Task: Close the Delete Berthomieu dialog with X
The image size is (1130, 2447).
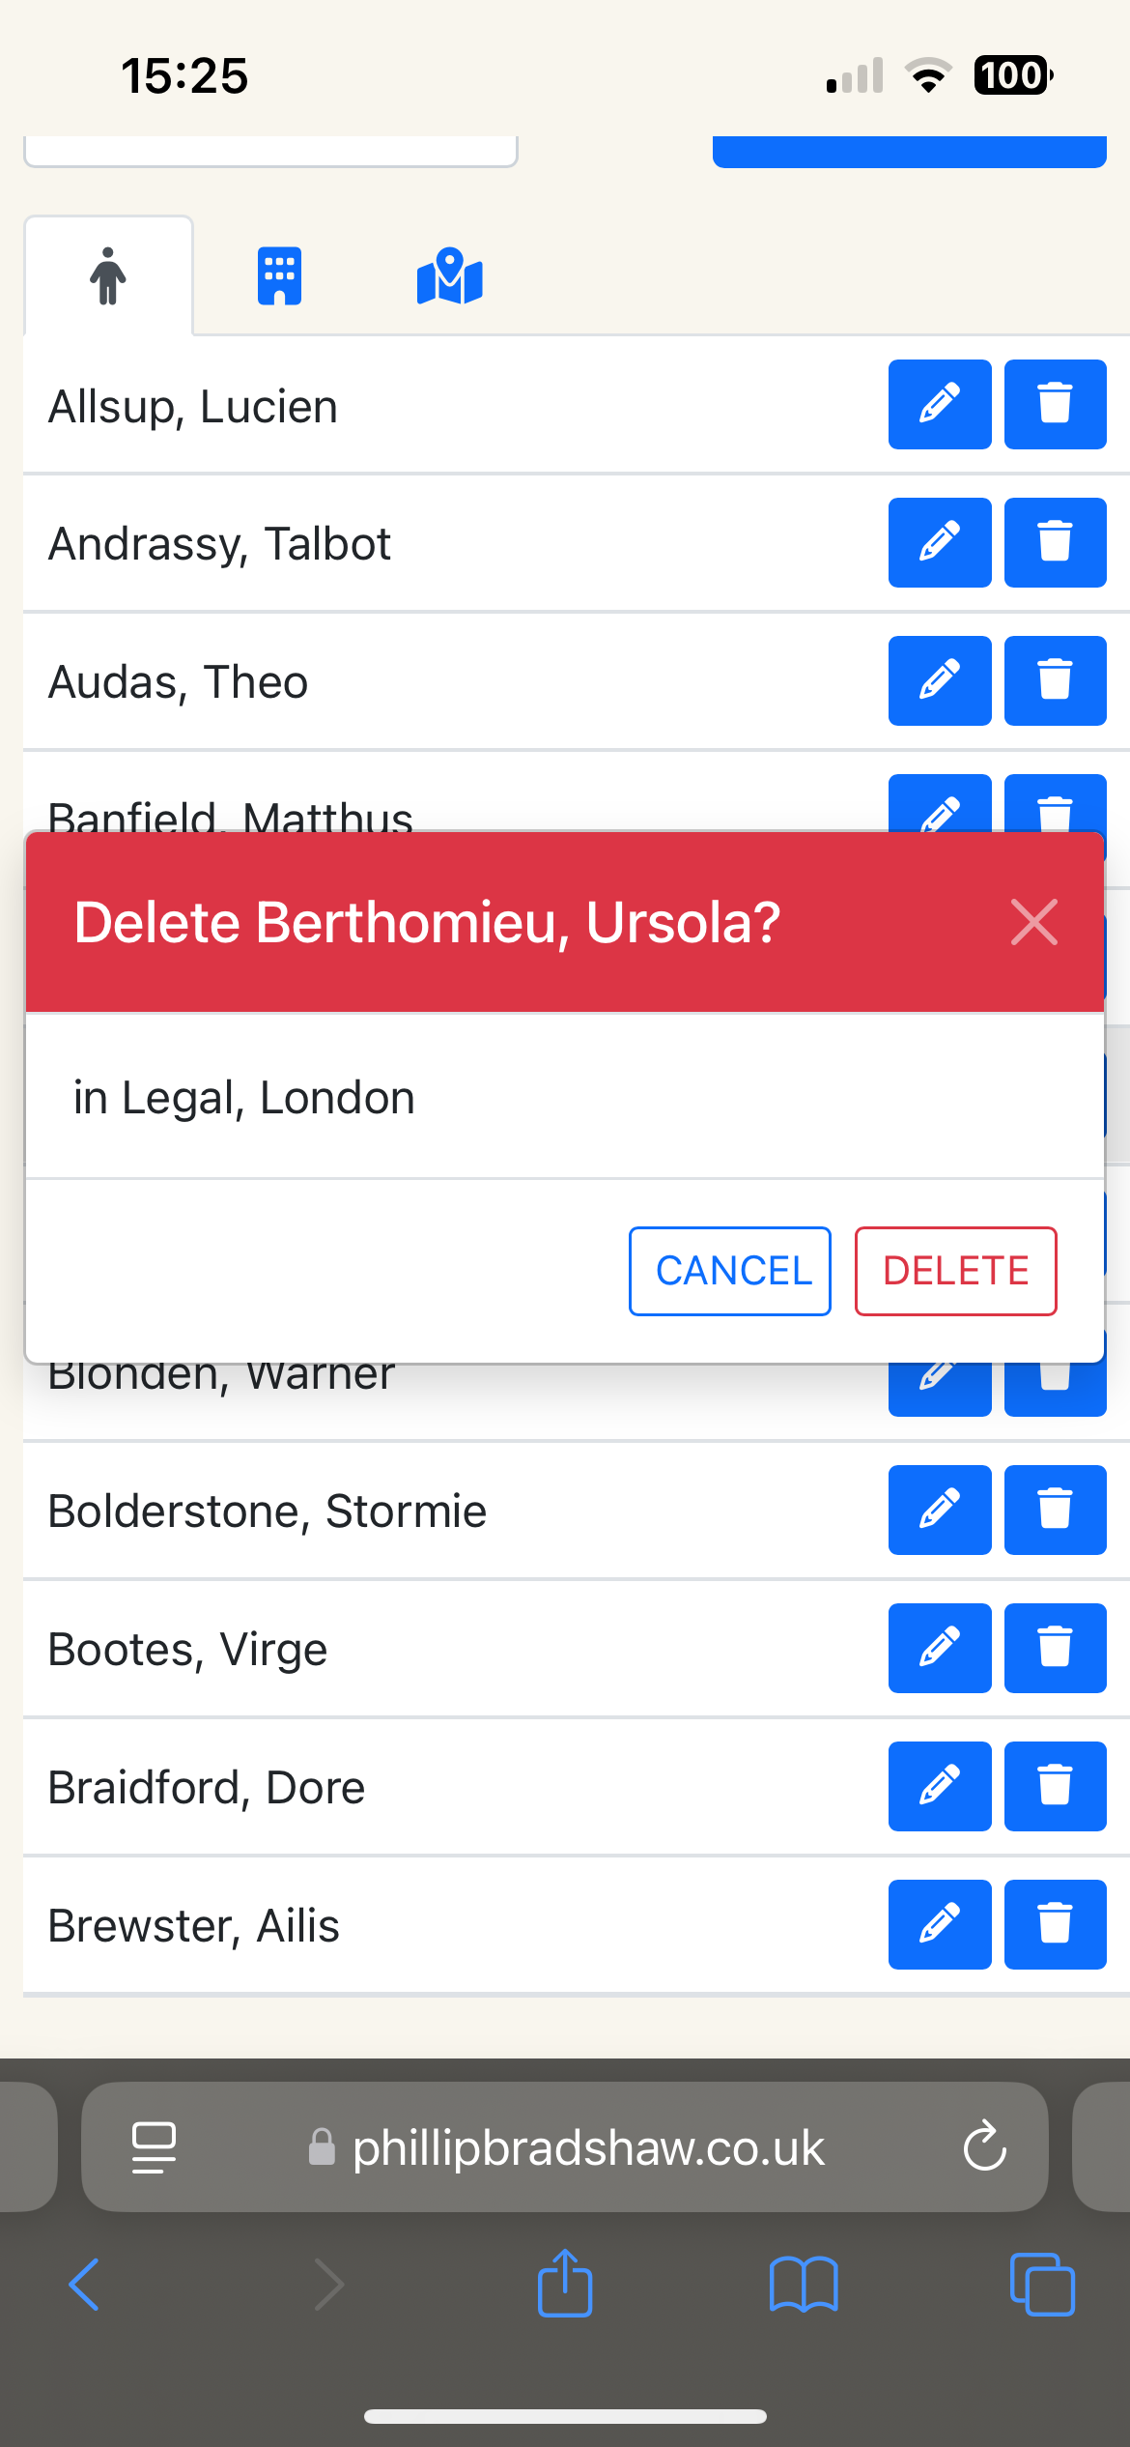Action: click(1033, 922)
